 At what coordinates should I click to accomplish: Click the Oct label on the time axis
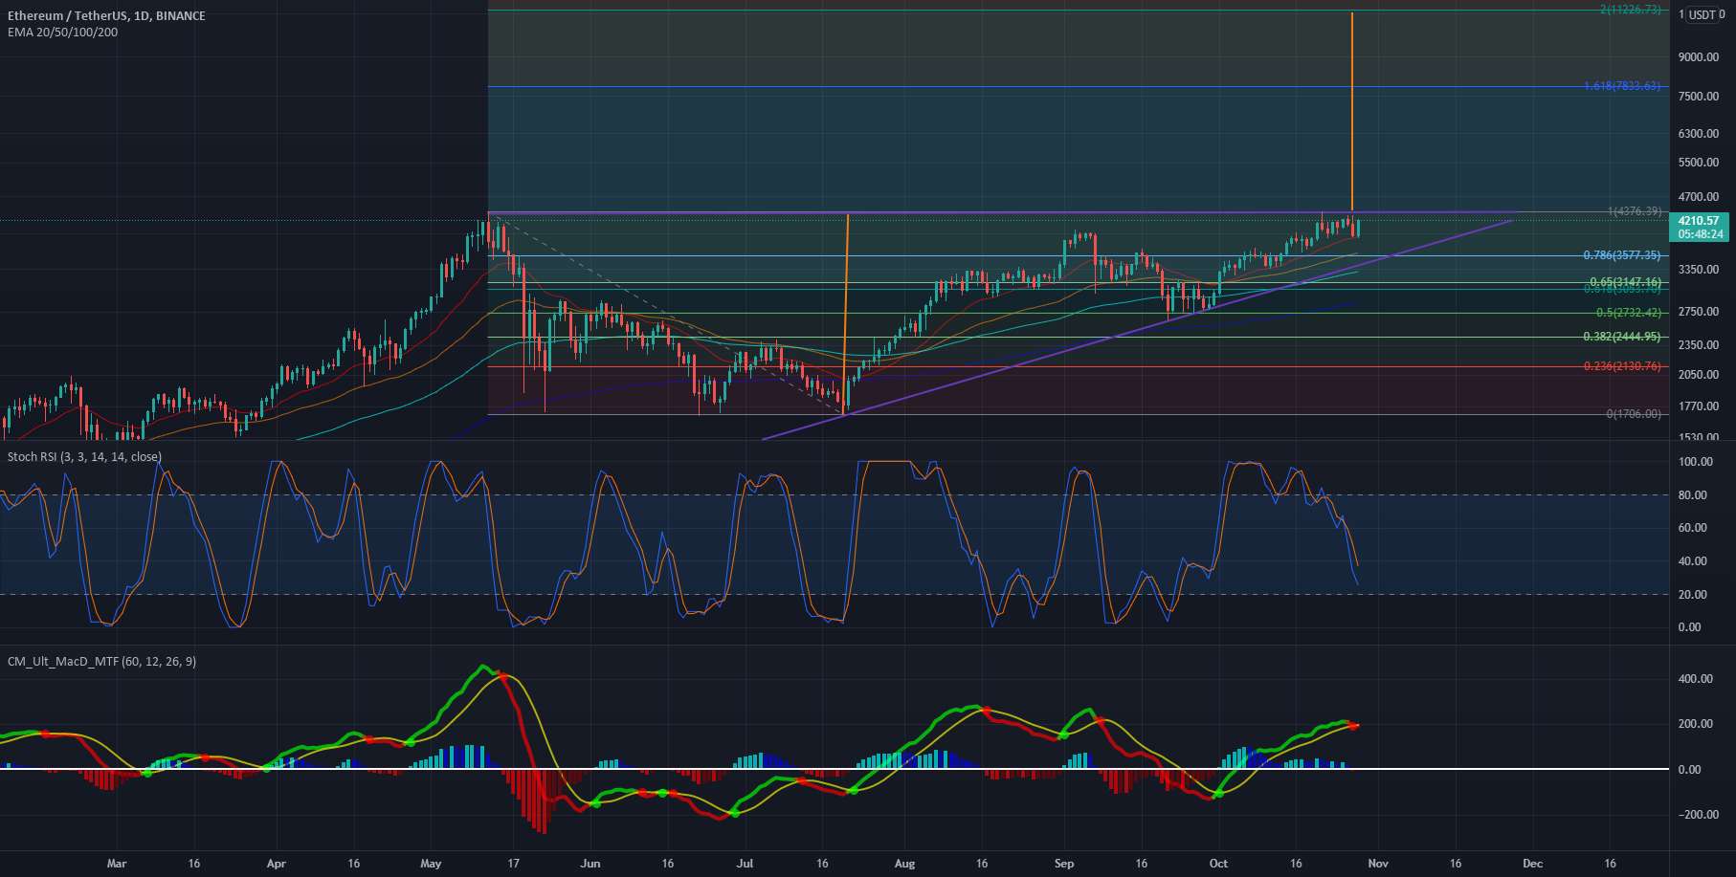point(1218,864)
